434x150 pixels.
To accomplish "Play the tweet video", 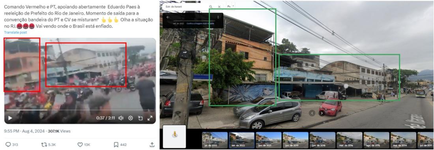I will 10,118.
